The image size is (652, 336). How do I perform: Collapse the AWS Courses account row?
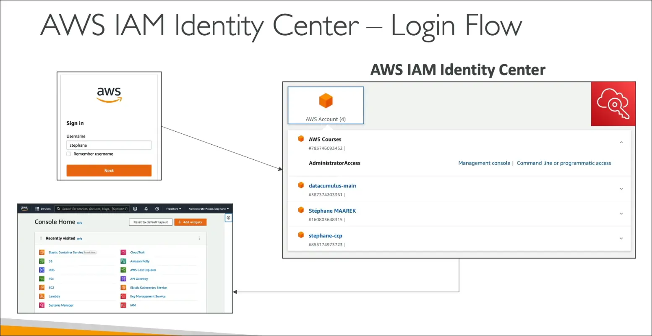tap(621, 143)
